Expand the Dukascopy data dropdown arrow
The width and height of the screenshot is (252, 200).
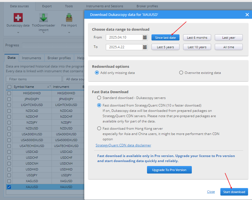coord(18,33)
